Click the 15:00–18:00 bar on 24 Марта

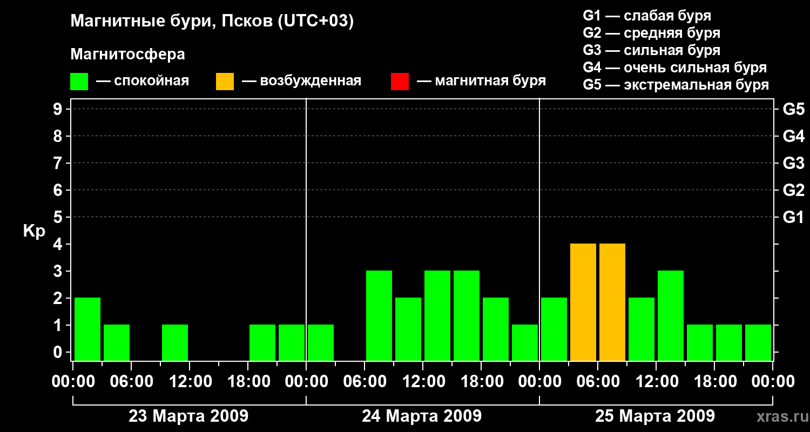467,315
